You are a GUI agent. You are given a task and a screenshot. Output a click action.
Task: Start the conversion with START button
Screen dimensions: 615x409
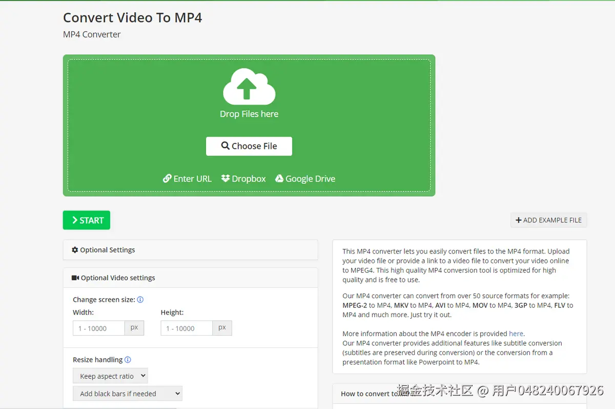pos(87,220)
